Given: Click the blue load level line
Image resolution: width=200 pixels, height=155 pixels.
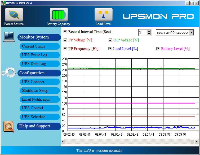Looking at the screenshot, I should 131,127.
